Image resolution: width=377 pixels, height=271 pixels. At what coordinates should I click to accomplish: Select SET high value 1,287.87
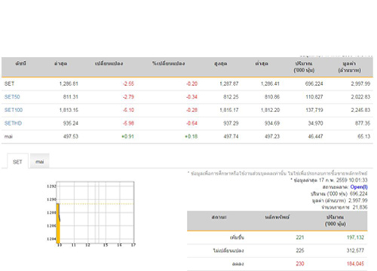(x=229, y=84)
